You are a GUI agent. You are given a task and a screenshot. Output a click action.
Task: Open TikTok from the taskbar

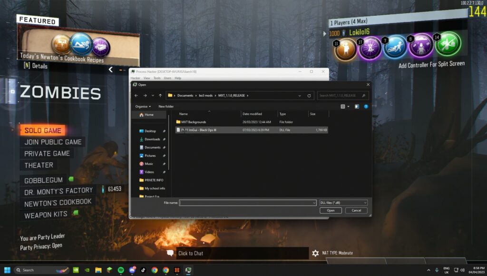tap(143, 270)
